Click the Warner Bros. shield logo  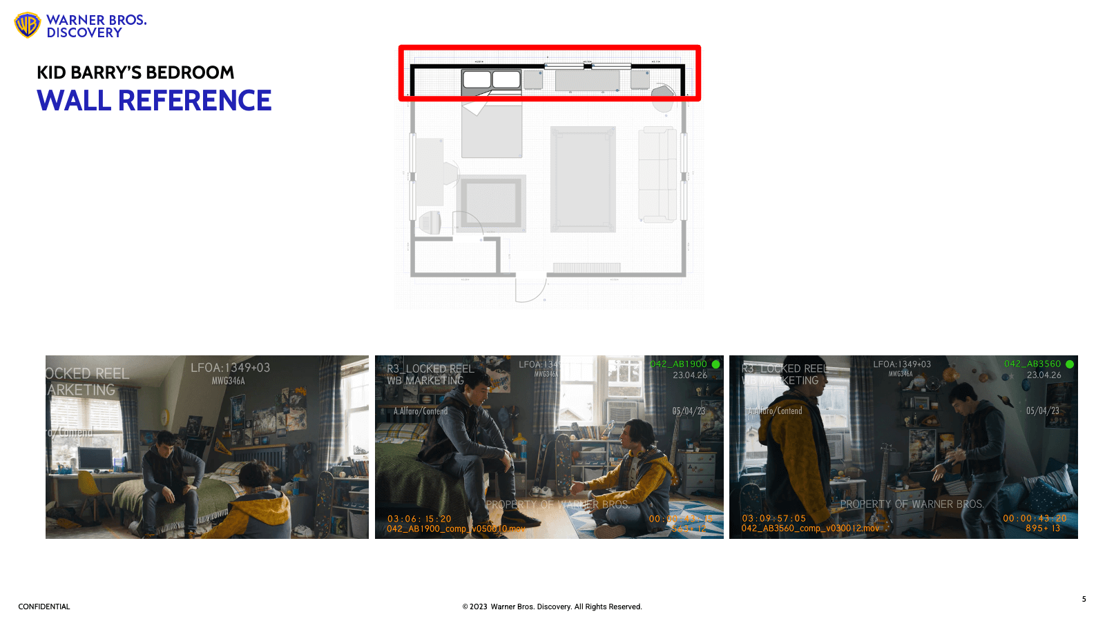pyautogui.click(x=28, y=26)
